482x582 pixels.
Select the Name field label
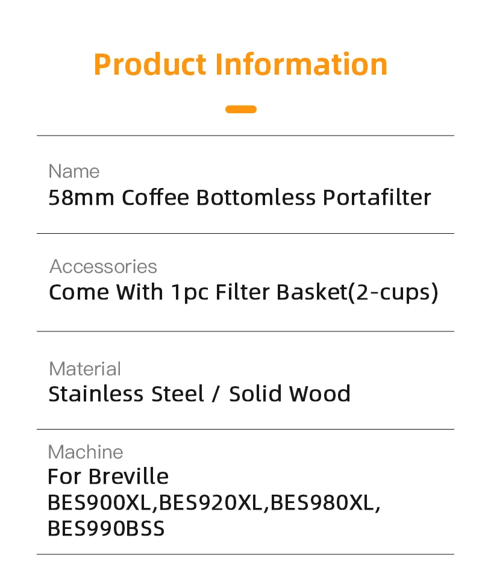(74, 171)
